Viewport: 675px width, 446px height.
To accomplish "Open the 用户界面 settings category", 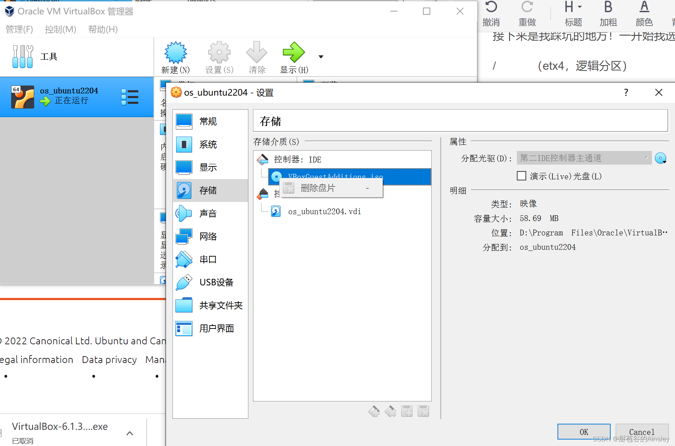I will click(211, 328).
